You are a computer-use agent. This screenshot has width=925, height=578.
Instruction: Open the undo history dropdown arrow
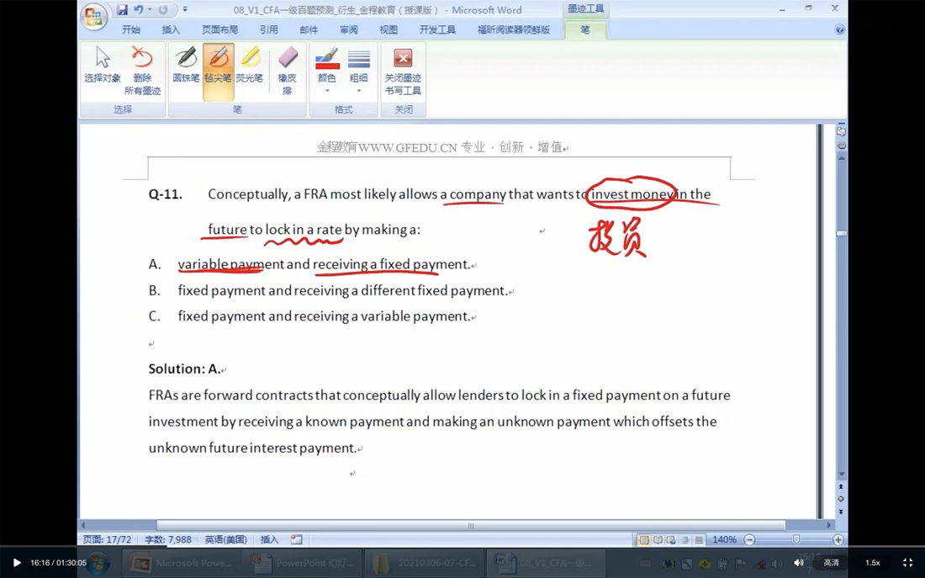coord(150,9)
